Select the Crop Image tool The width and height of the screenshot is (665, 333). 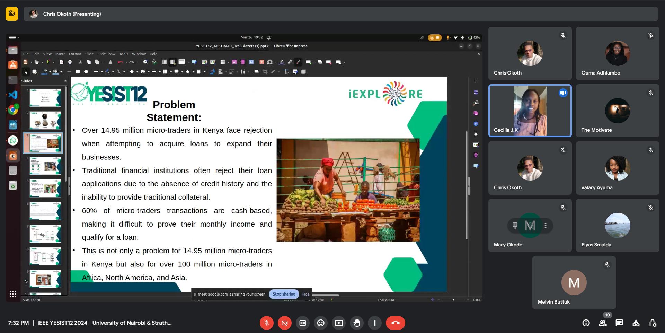[x=265, y=72]
